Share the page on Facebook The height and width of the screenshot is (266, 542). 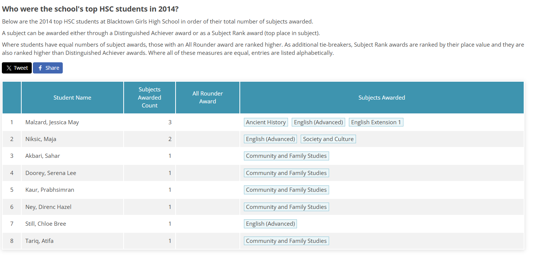click(x=48, y=68)
